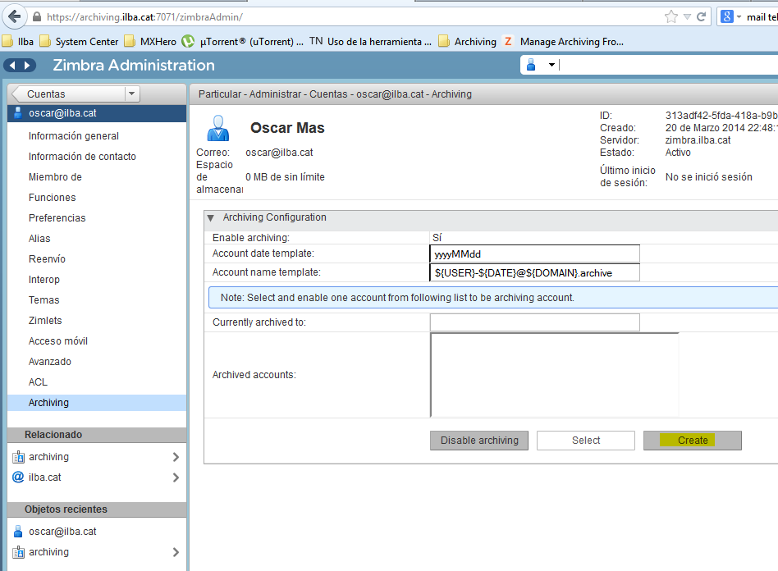Click the padlock icon in address bar
The width and height of the screenshot is (778, 571).
[x=37, y=17]
